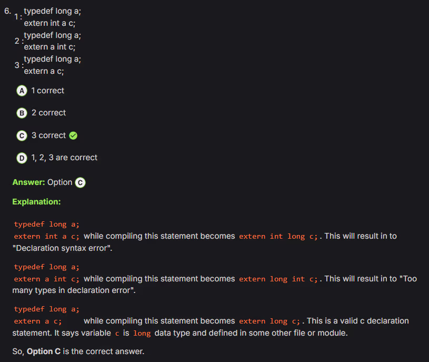Click red code 'extern long int c;'

pos(278,279)
